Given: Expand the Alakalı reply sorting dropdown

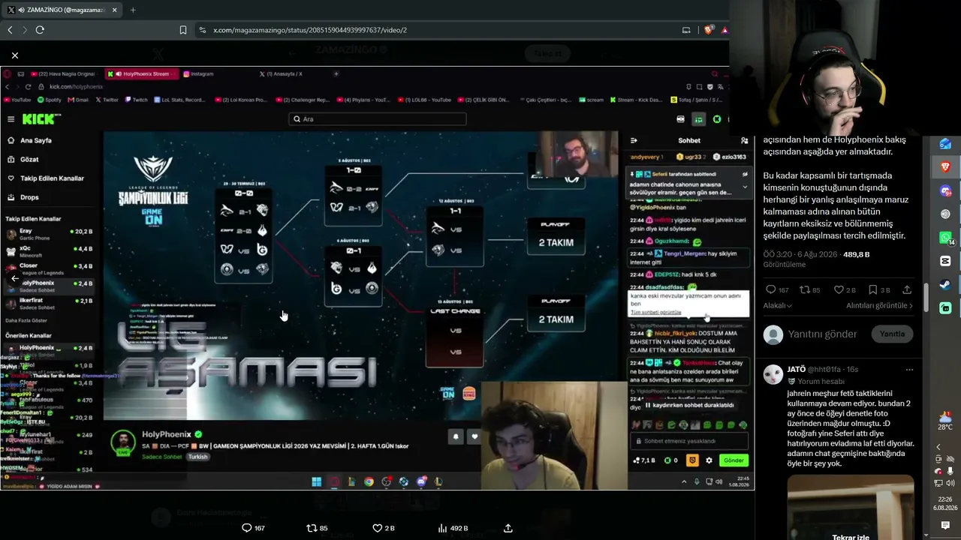Looking at the screenshot, I should point(778,306).
